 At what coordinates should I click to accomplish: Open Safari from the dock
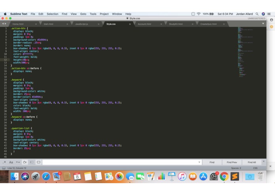[x=46, y=176]
